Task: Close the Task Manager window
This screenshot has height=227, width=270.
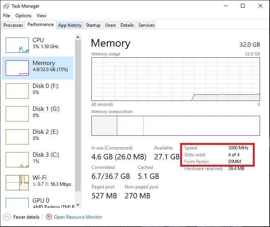Action: pyautogui.click(x=260, y=6)
